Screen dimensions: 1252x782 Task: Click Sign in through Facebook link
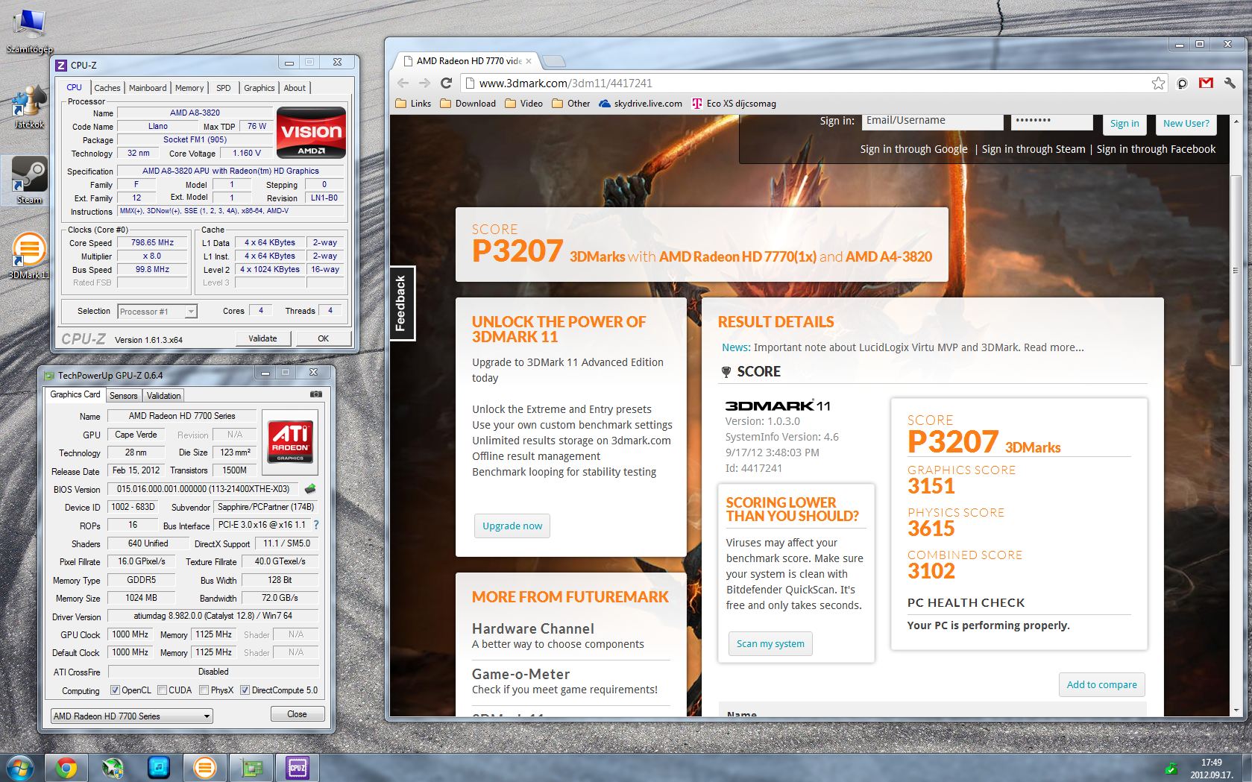point(1156,149)
